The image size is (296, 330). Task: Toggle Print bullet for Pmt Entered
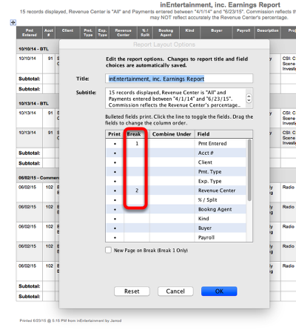click(115, 144)
